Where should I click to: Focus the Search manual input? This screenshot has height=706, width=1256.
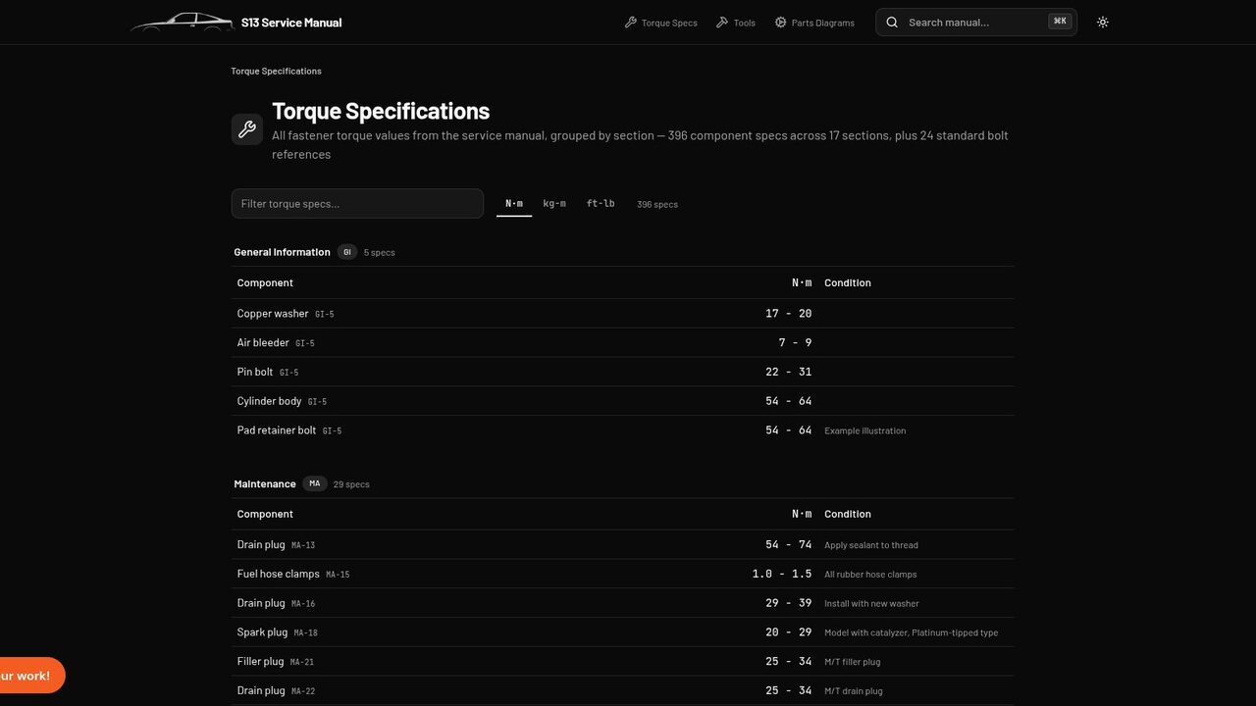click(975, 23)
